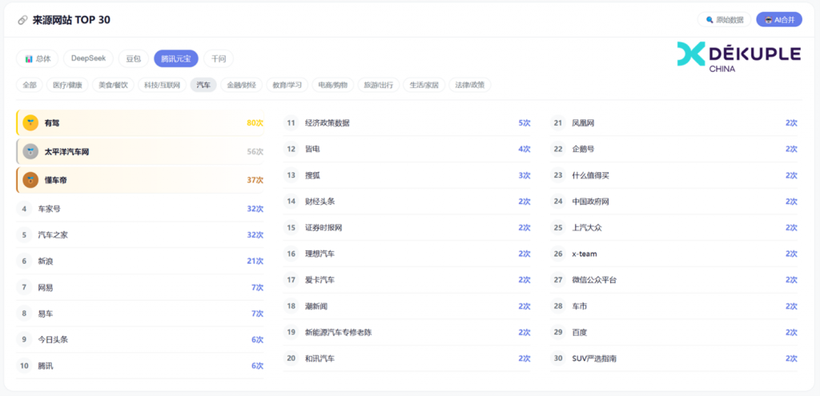
Task: Click the x-team row text
Action: click(584, 254)
